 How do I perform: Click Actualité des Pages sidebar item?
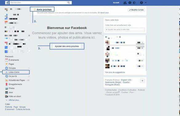17,80
